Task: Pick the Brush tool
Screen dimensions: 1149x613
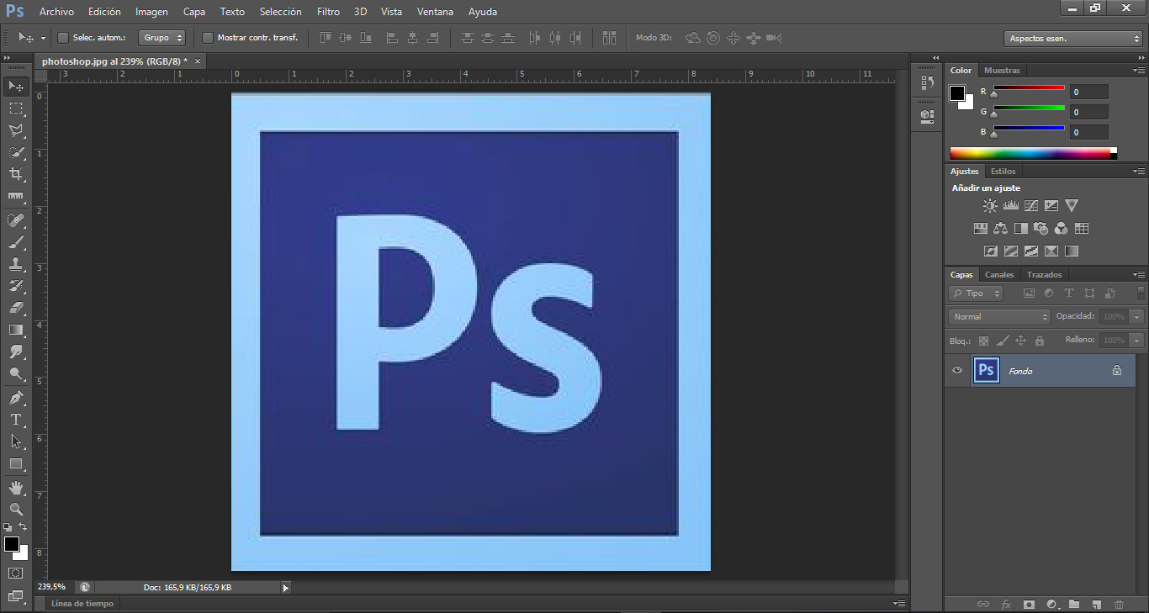Action: pos(15,242)
